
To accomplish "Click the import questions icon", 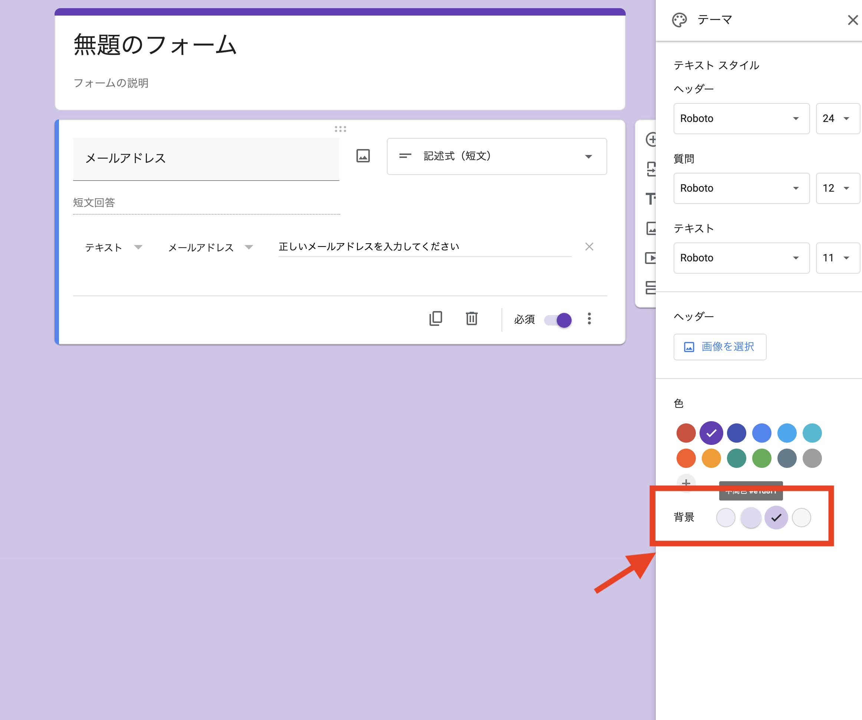I will tap(651, 169).
